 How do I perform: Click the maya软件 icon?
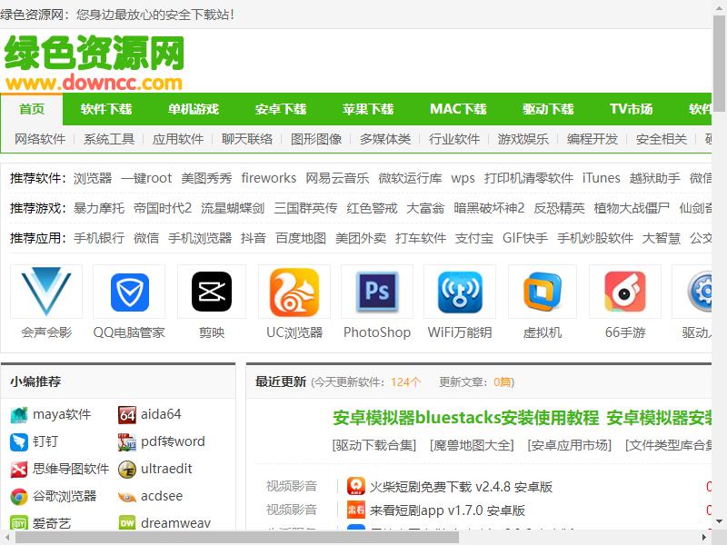coord(19,415)
